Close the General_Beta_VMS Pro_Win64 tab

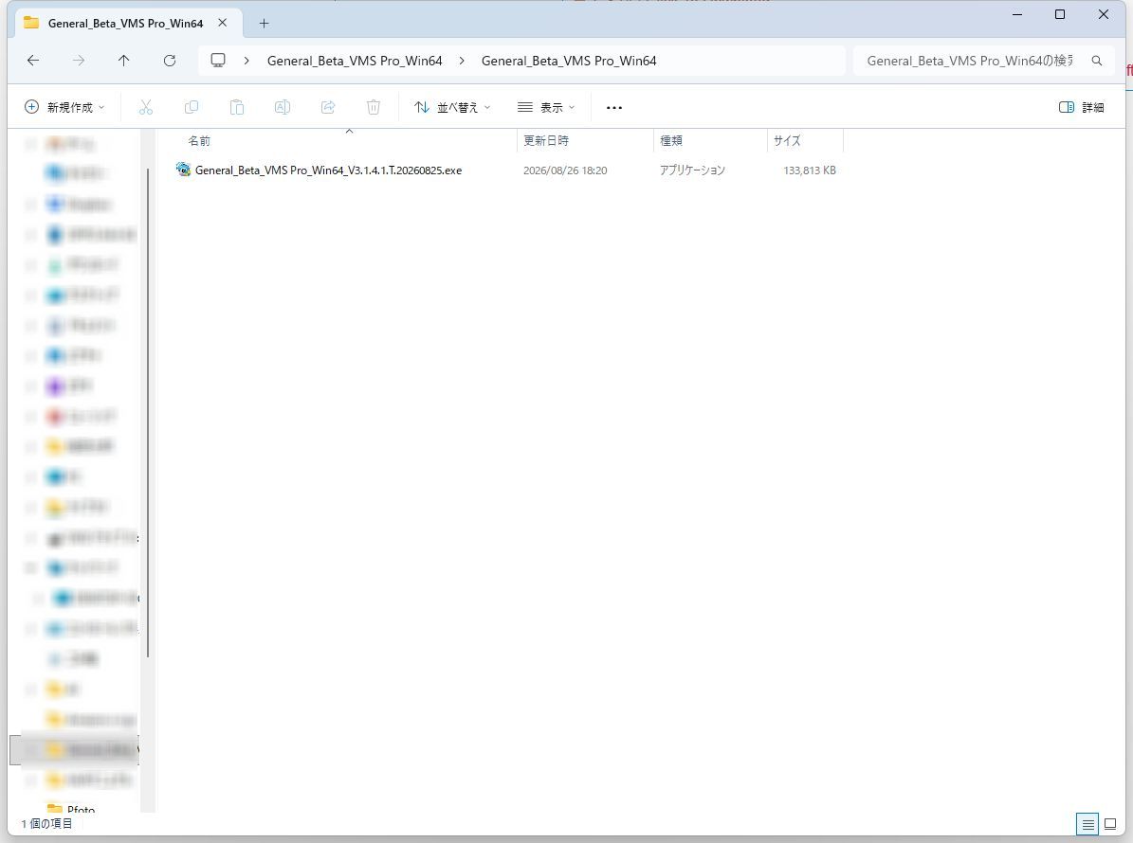[223, 23]
